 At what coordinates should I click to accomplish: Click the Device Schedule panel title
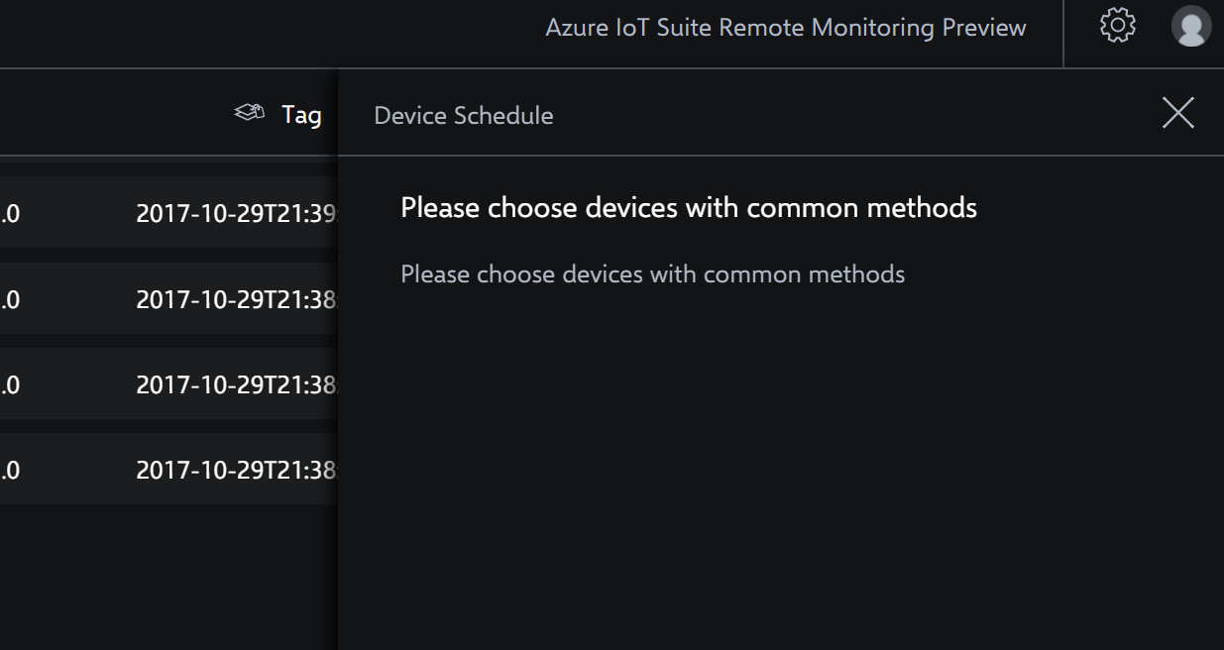pos(463,115)
